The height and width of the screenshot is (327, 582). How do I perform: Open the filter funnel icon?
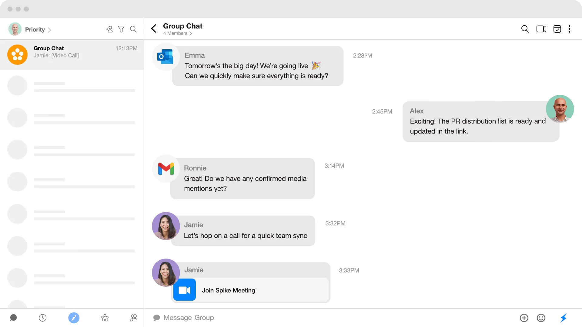(121, 29)
